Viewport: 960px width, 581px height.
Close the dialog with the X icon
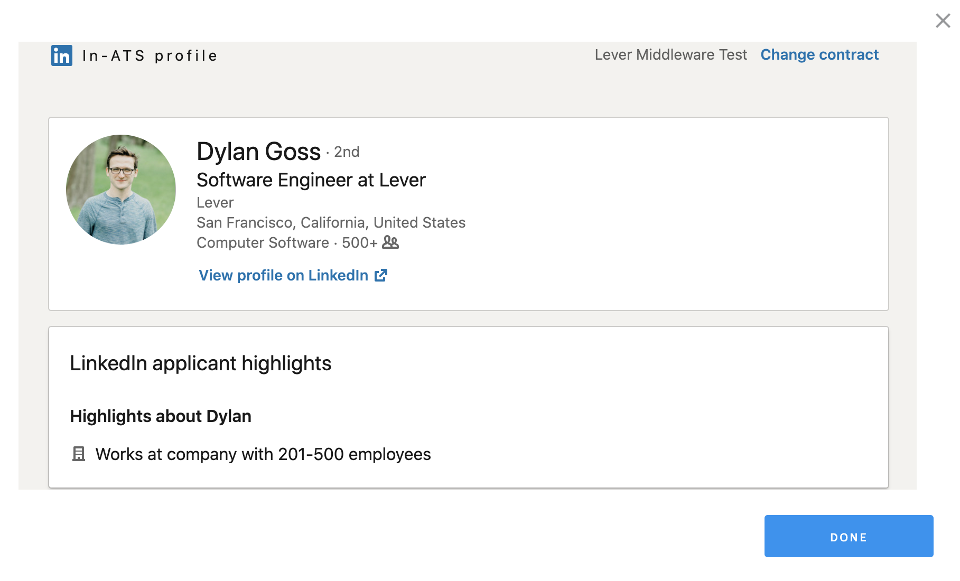tap(943, 21)
